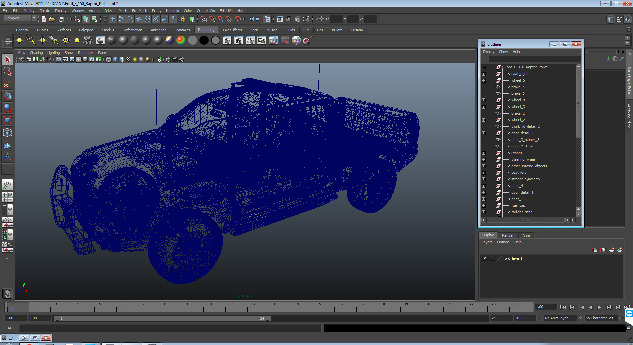Expand steering_wheel node in Outliner

coord(484,159)
